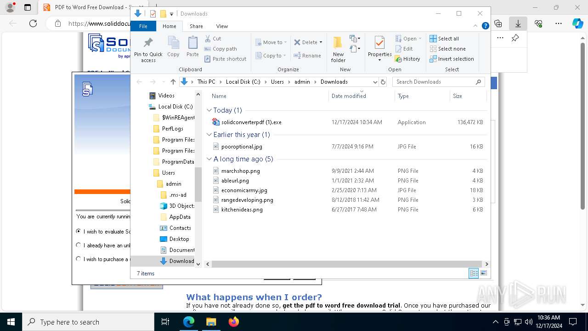Open Firefox from taskbar

(x=233, y=322)
